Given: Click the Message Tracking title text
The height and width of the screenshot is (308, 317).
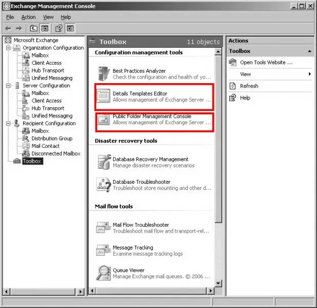Looking at the screenshot, I should (133, 248).
